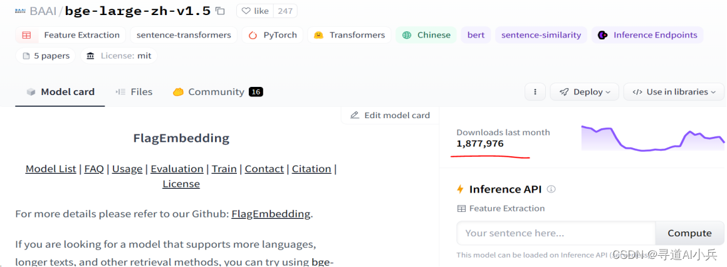The width and height of the screenshot is (727, 267).
Task: Click the downloads trend chart
Action: 653,138
